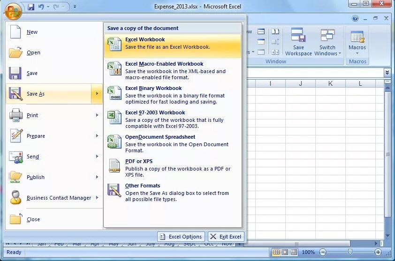Select column J header

pos(301,83)
